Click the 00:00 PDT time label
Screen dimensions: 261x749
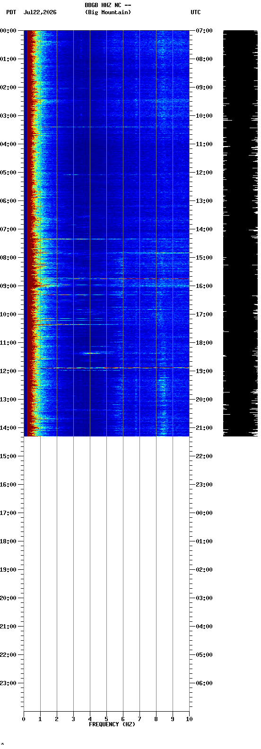click(x=9, y=31)
